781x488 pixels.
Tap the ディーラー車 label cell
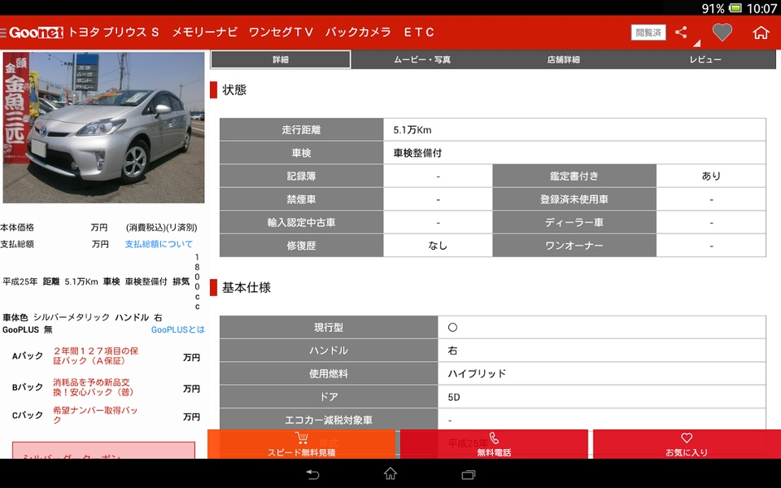(x=574, y=223)
